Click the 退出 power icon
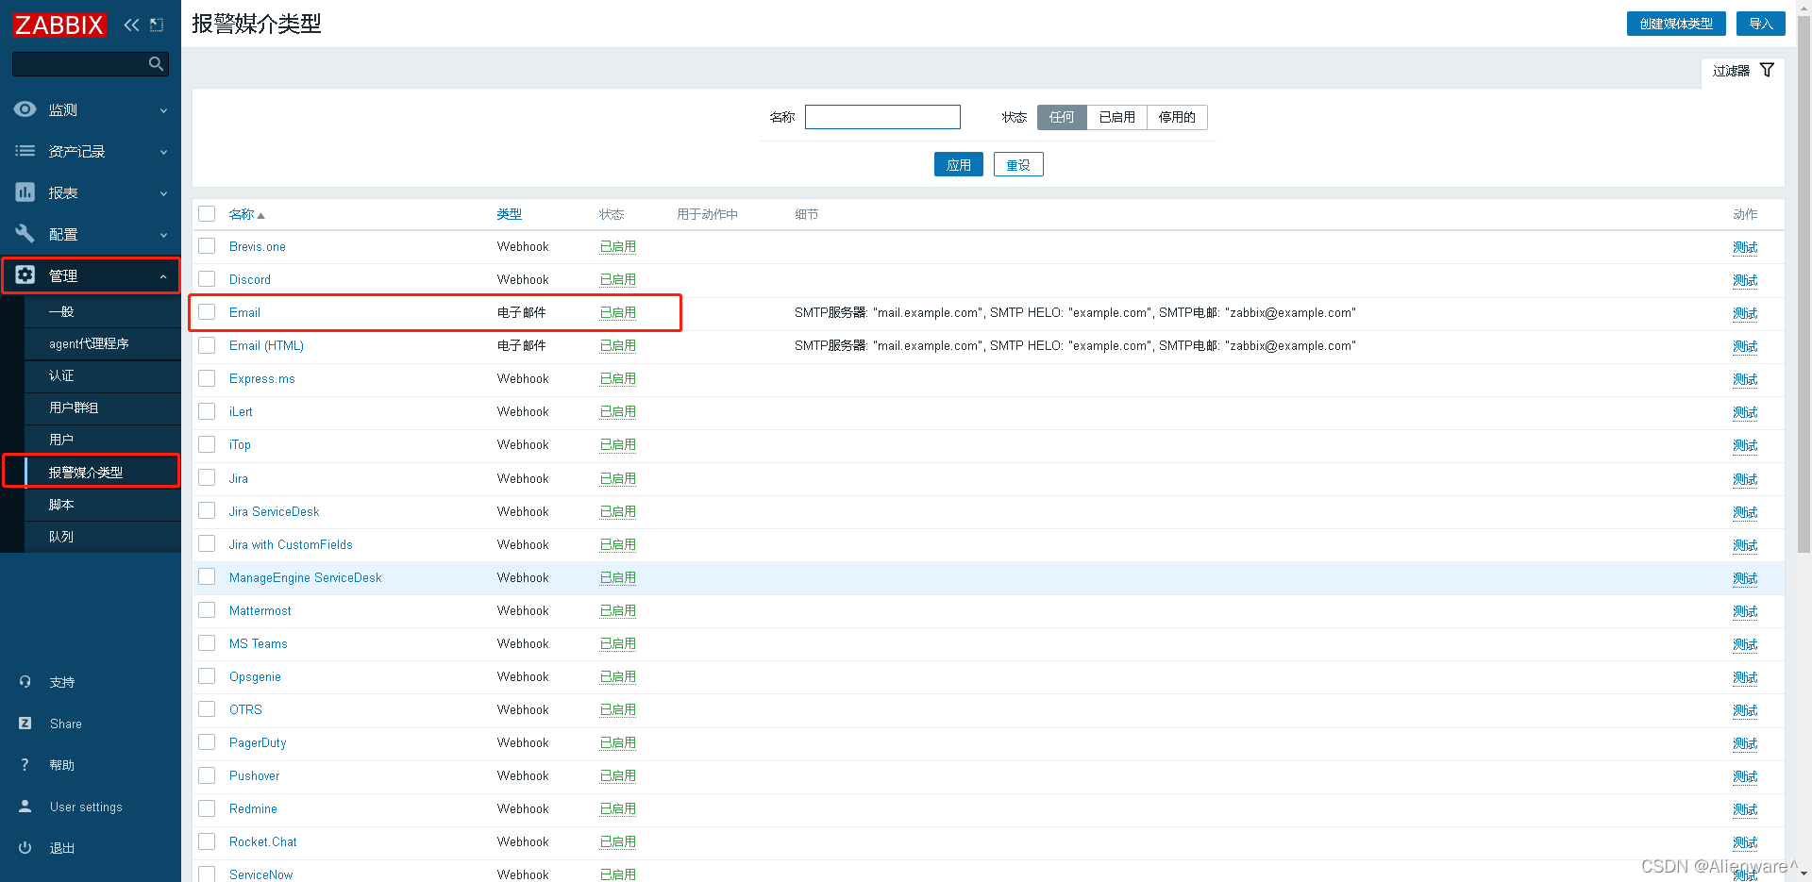 (x=25, y=848)
